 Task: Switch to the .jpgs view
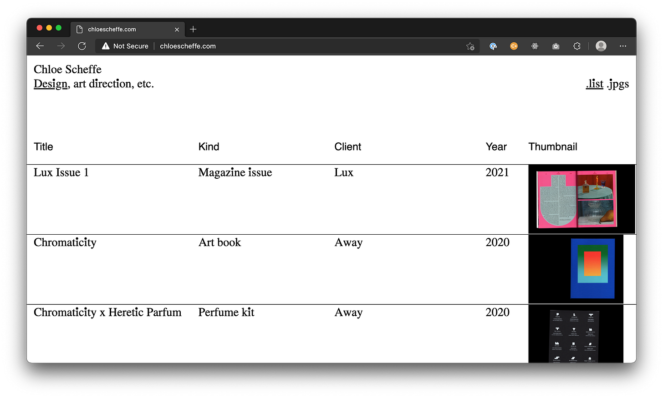[x=617, y=84]
